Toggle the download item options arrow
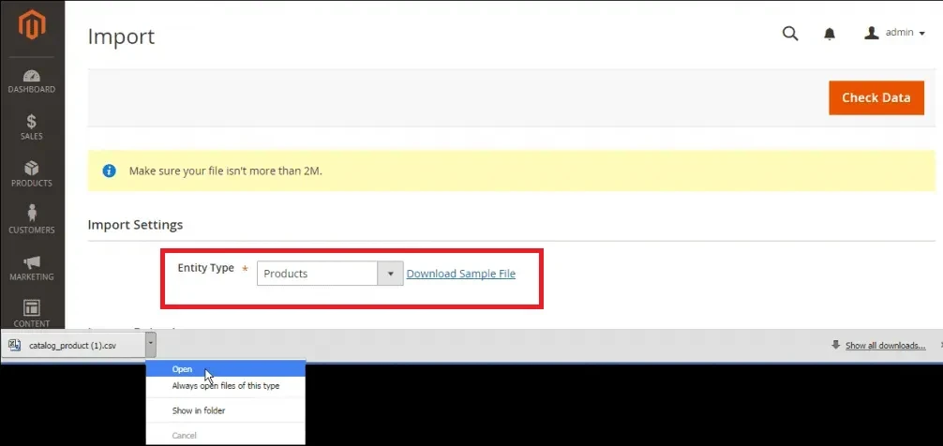943x446 pixels. pyautogui.click(x=151, y=346)
